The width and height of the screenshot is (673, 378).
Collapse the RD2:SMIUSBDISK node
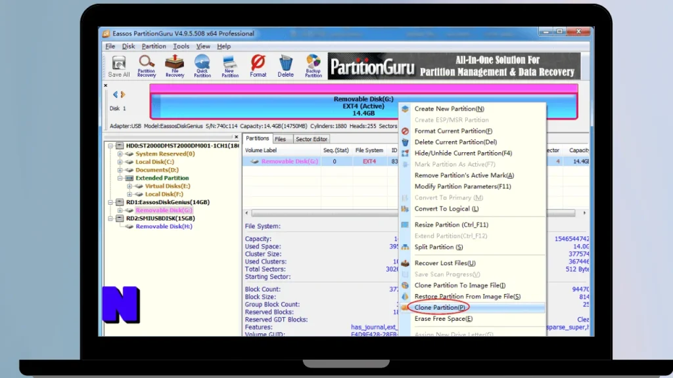tap(110, 219)
